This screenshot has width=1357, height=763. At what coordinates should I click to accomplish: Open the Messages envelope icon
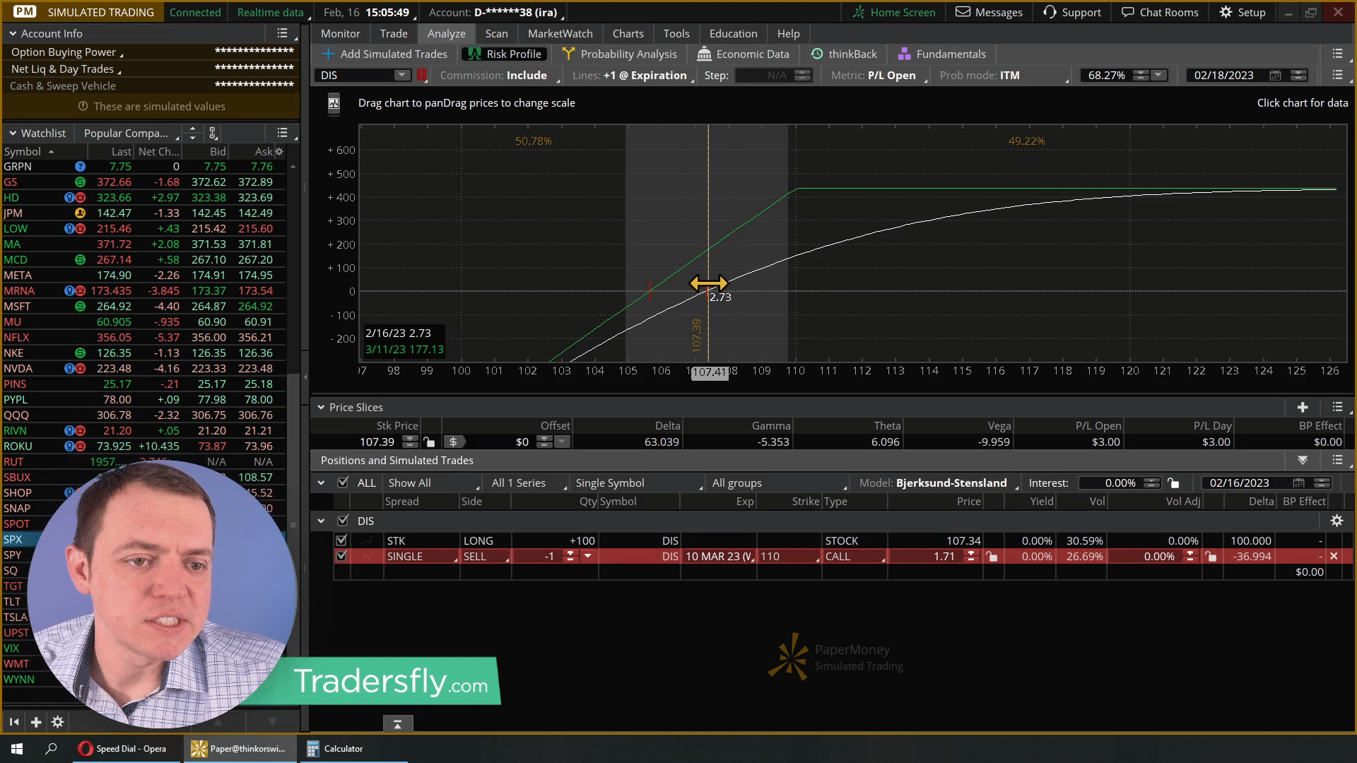963,12
